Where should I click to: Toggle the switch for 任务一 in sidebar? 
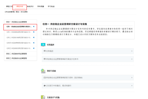(x=34, y=27)
